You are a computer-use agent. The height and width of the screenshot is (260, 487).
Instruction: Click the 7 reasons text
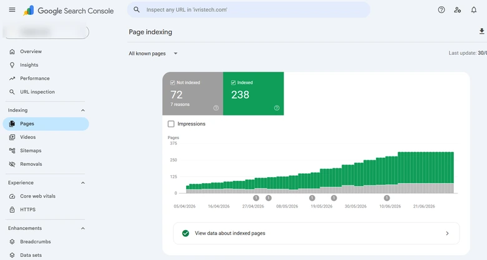(x=180, y=105)
